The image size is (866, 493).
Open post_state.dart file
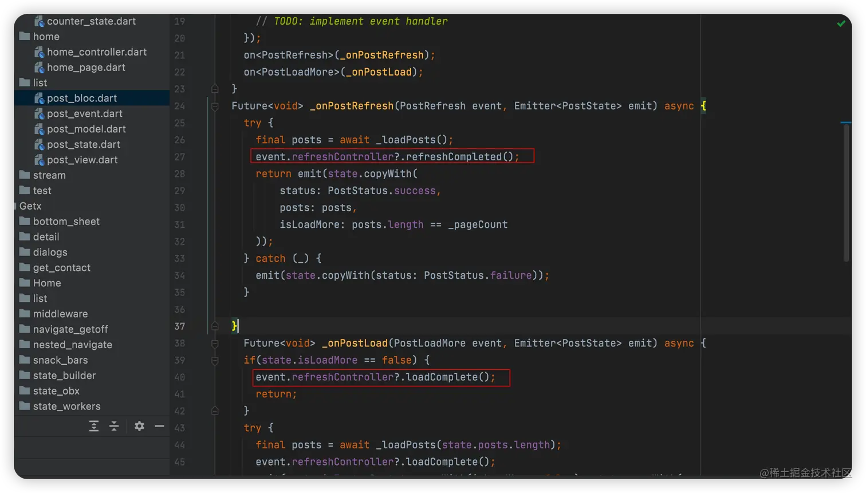[77, 145]
